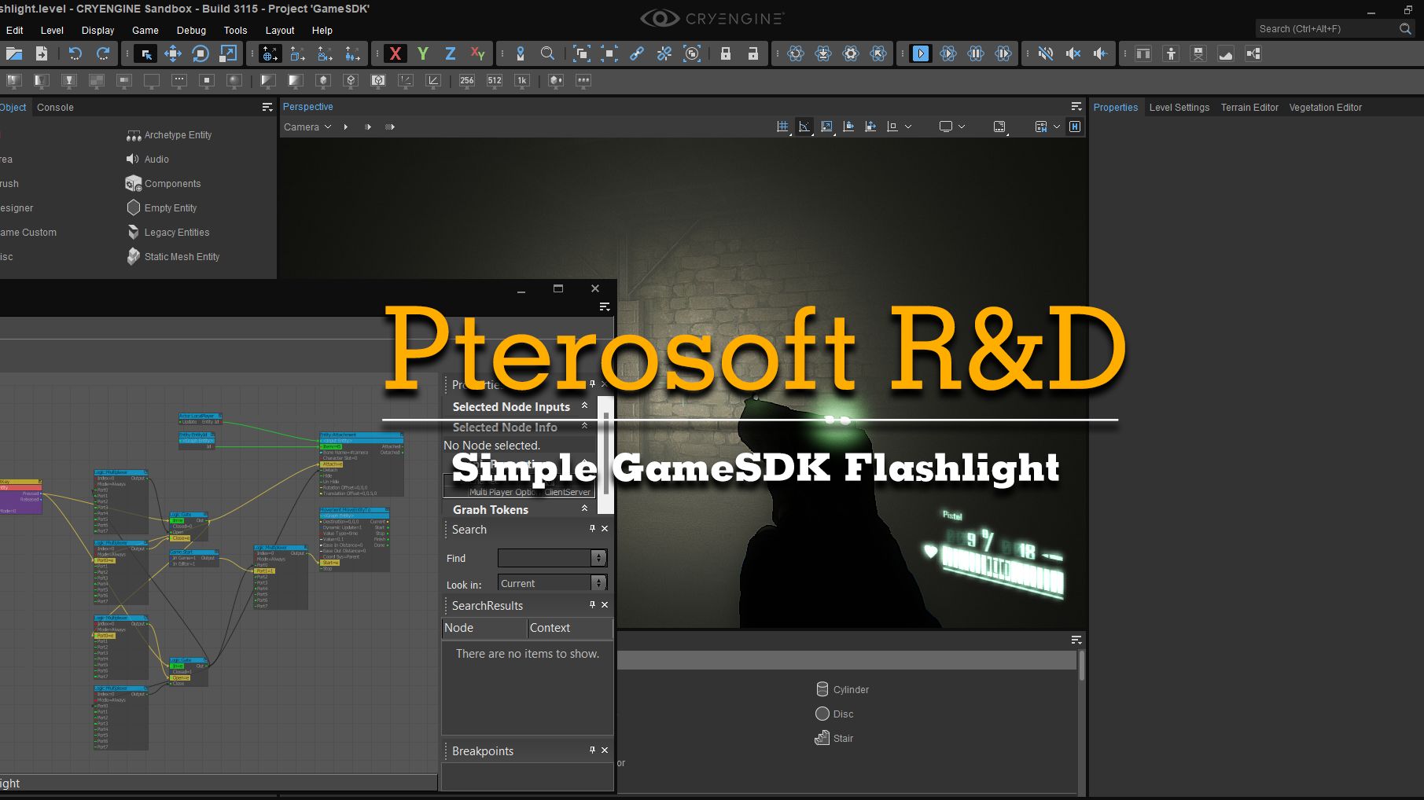Switch to the Console tab

click(55, 107)
